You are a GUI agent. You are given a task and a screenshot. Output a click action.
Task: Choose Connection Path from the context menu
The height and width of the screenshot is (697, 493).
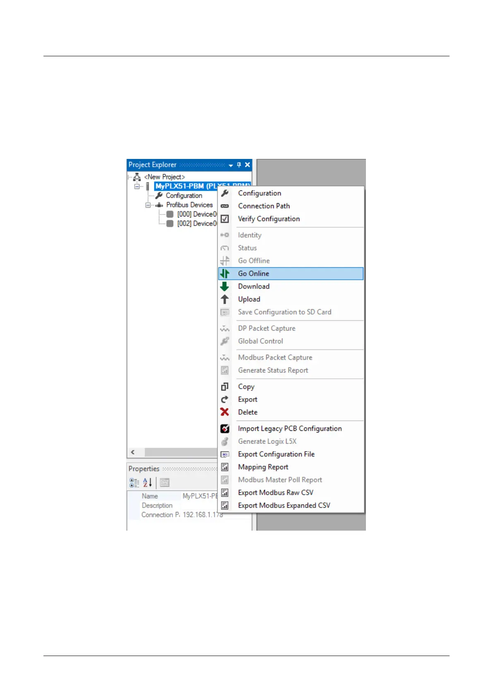click(291, 206)
